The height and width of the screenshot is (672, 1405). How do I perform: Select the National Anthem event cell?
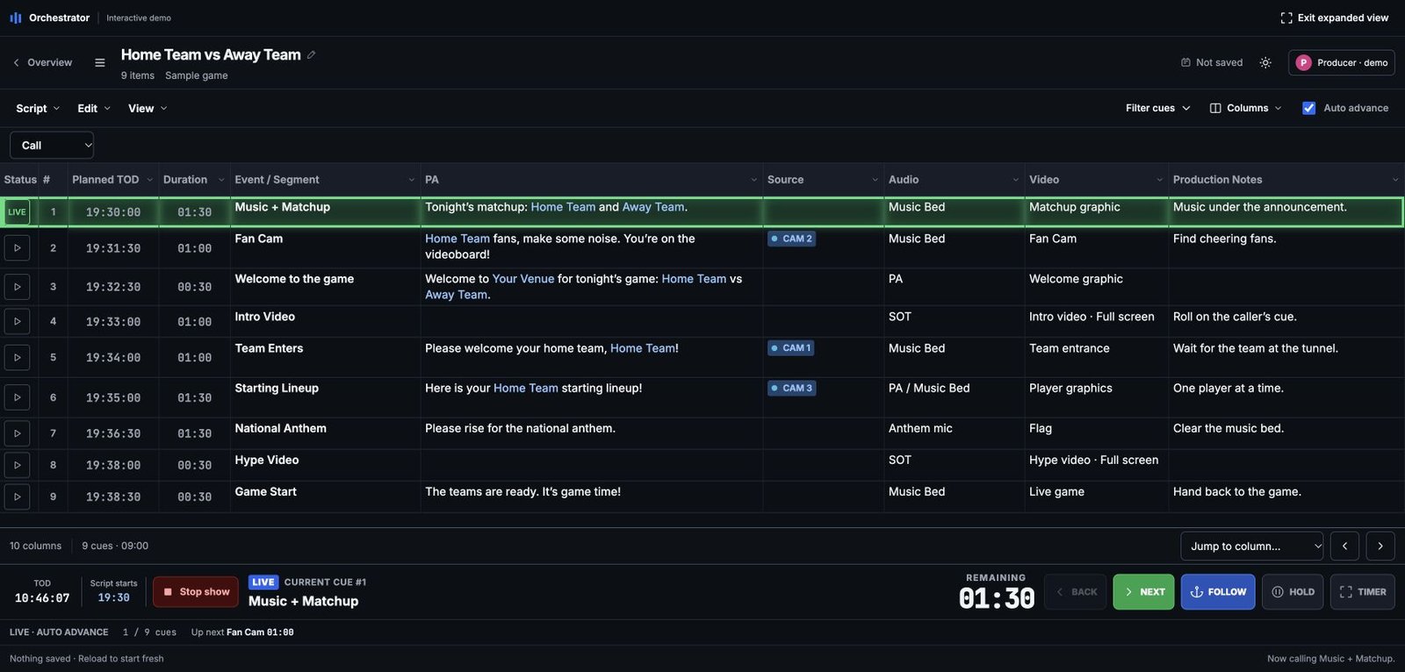(325, 433)
